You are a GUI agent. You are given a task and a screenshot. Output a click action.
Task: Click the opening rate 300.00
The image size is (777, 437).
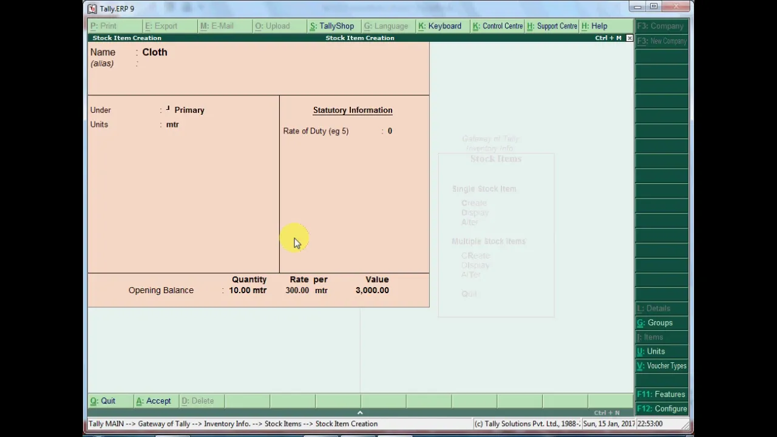[x=297, y=290]
